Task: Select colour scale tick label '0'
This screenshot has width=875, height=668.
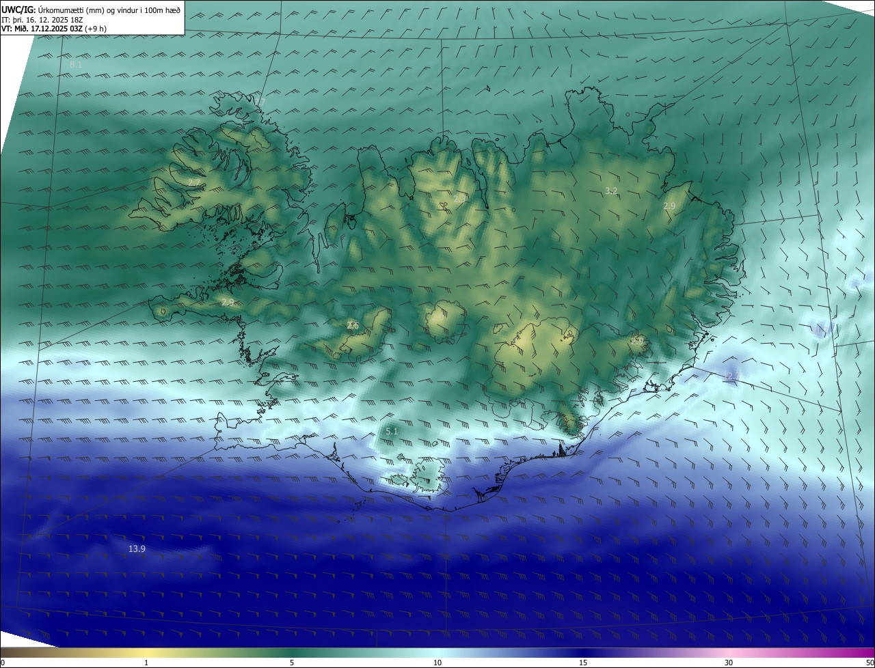Action: click(3, 663)
